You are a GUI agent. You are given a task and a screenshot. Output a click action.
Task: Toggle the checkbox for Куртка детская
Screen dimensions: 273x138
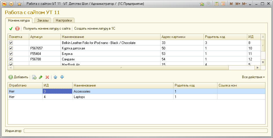11,48
